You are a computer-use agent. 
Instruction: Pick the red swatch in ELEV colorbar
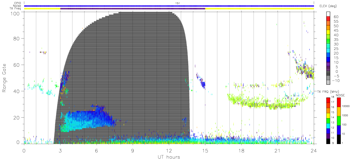(x=328, y=19)
